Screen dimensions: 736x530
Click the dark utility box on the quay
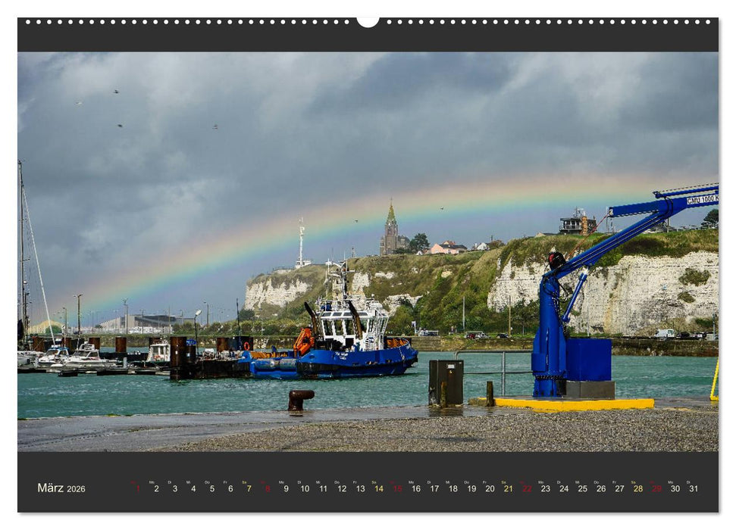(446, 382)
